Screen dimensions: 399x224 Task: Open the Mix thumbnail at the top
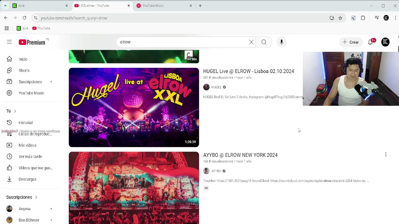click(x=134, y=57)
